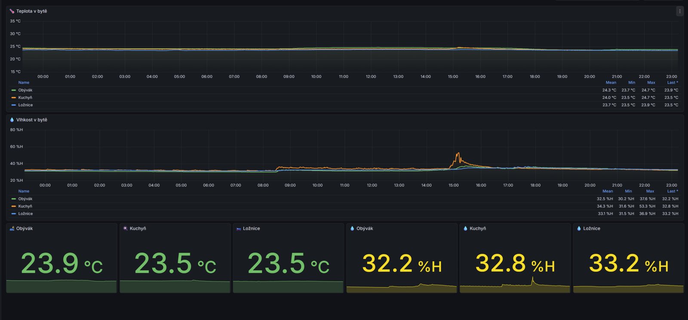Open the Teplota v bytě panel menu
Viewport: 688px width, 320px height.
(x=679, y=12)
